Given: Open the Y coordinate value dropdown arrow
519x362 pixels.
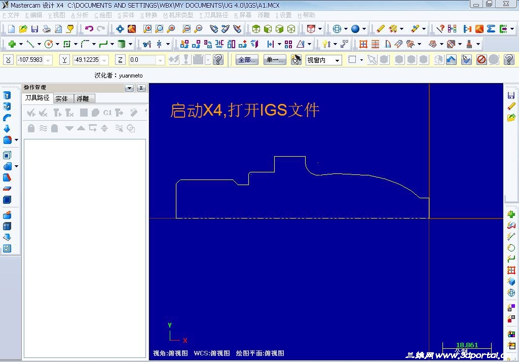Looking at the screenshot, I should pos(104,60).
